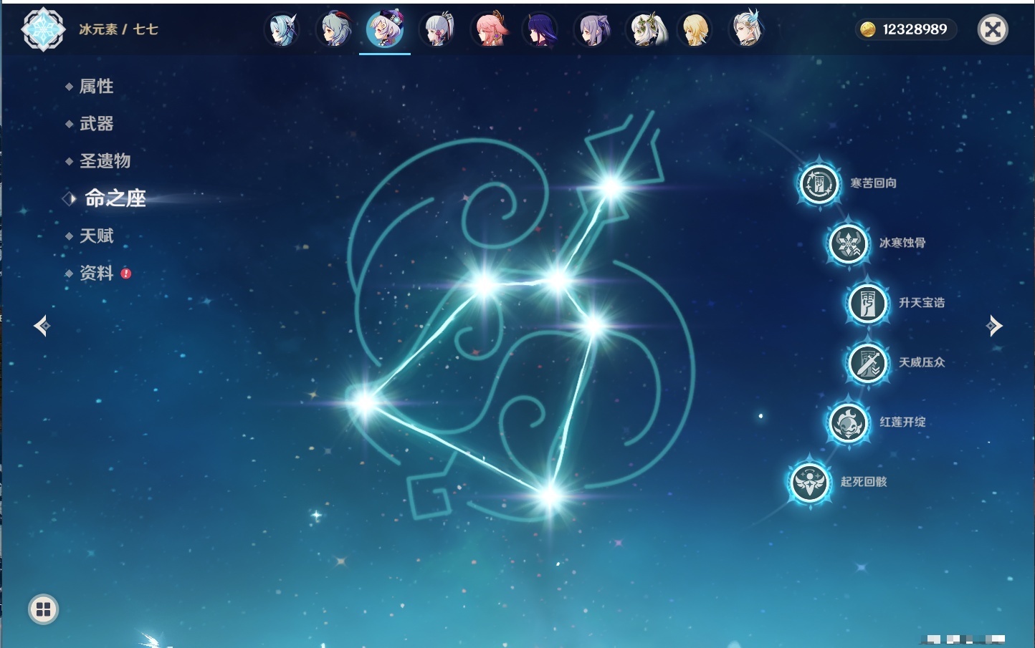View the 升天宝诰 constellation icon

(868, 303)
